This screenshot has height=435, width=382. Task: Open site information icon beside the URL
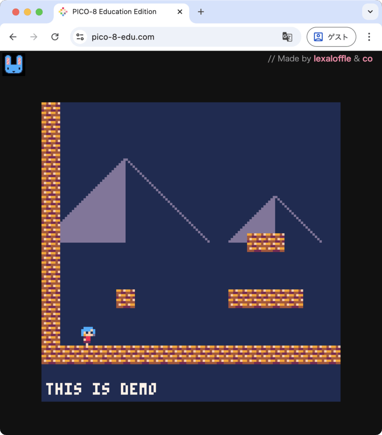[x=80, y=37]
